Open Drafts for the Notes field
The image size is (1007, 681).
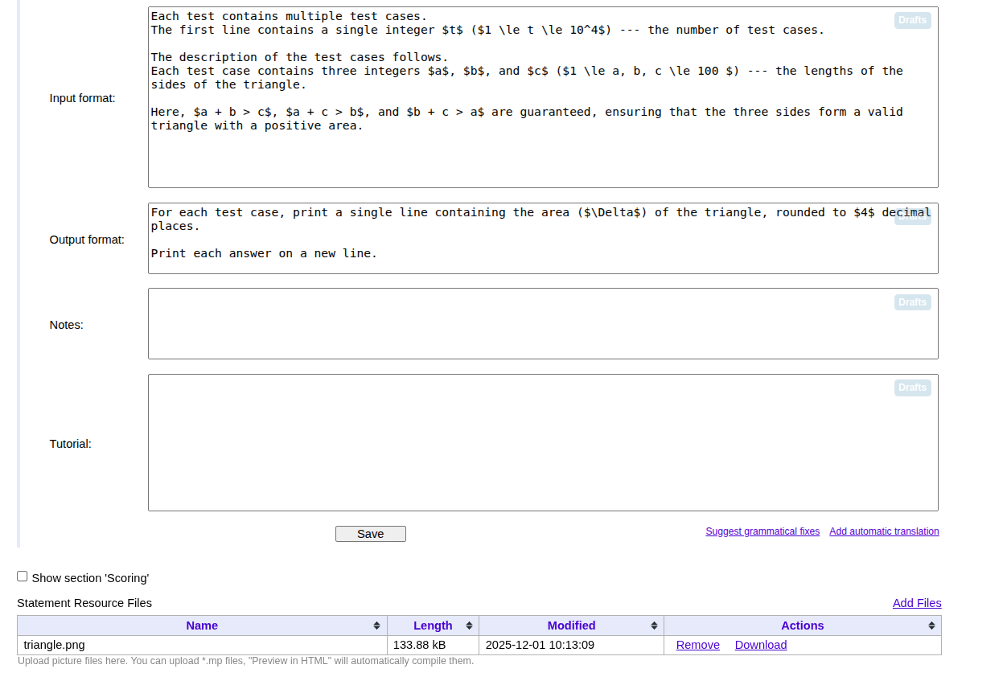point(912,302)
